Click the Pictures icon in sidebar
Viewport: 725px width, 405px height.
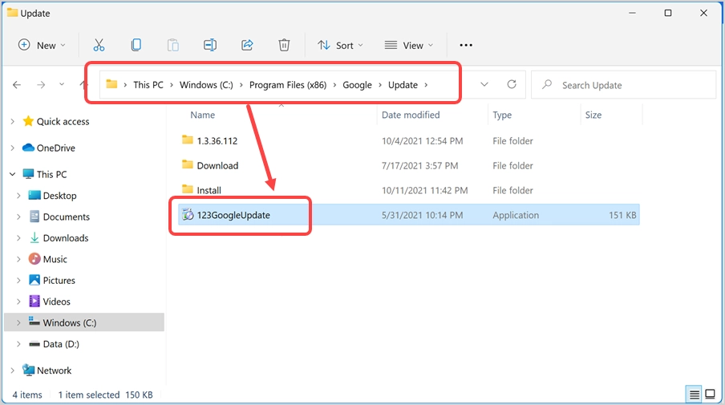34,280
